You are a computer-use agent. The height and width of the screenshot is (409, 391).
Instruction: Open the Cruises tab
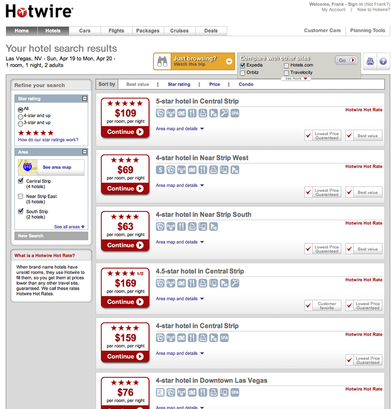pyautogui.click(x=179, y=31)
